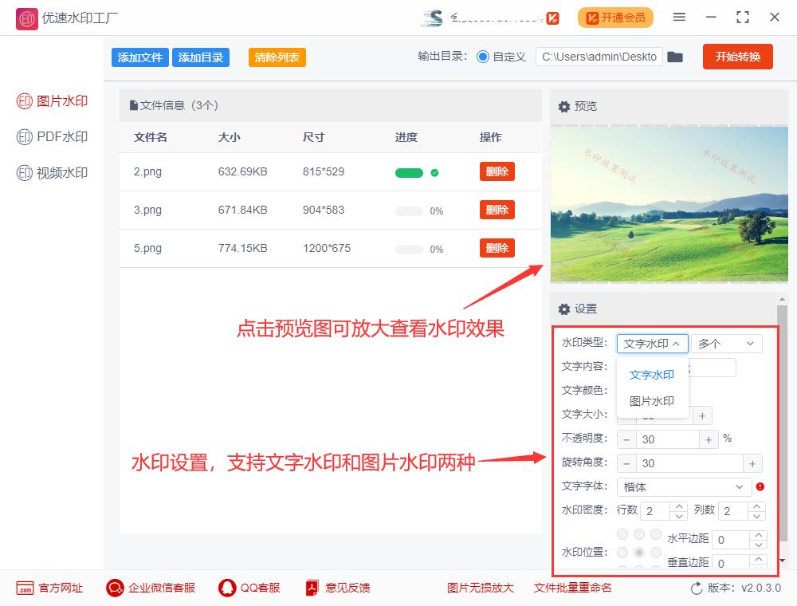Select center watermark position radio
Screen dimensions: 797x606
(x=640, y=553)
